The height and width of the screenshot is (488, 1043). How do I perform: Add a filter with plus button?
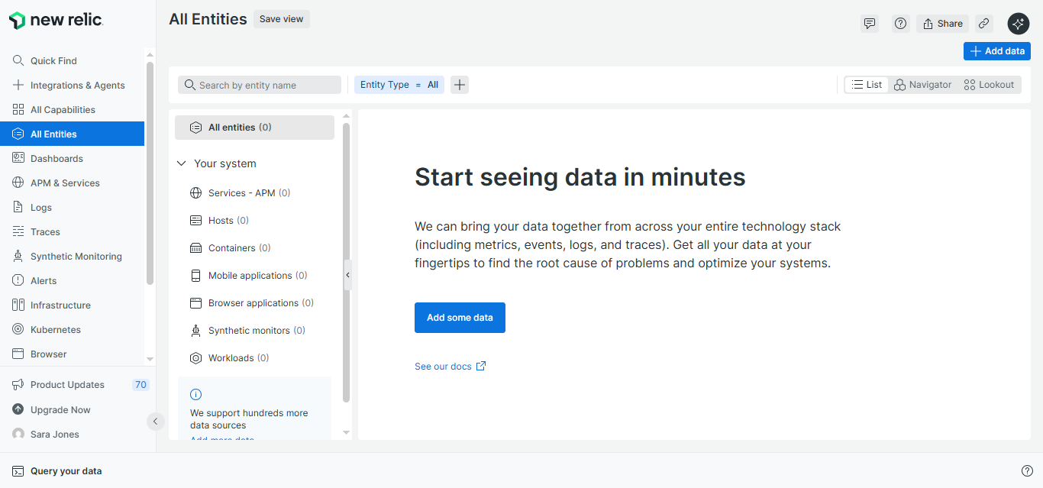[x=460, y=85]
